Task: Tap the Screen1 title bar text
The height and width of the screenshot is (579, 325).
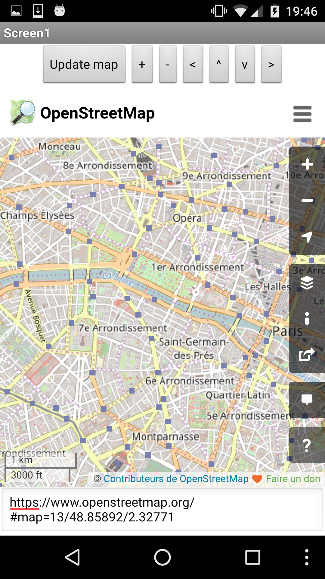Action: pyautogui.click(x=27, y=33)
